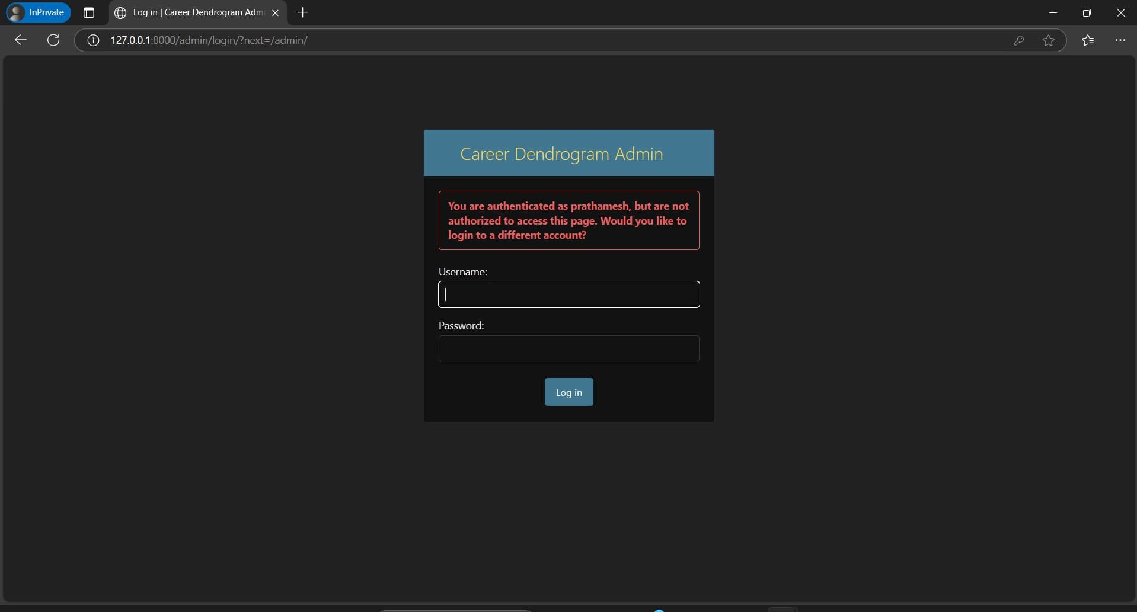The width and height of the screenshot is (1137, 612).
Task: Click the Username: label
Action: pyautogui.click(x=463, y=272)
